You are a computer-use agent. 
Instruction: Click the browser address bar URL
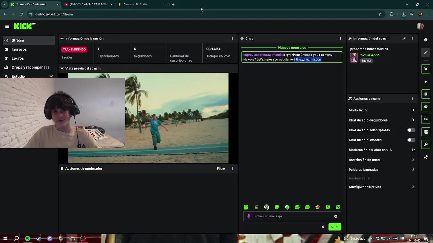tap(54, 14)
